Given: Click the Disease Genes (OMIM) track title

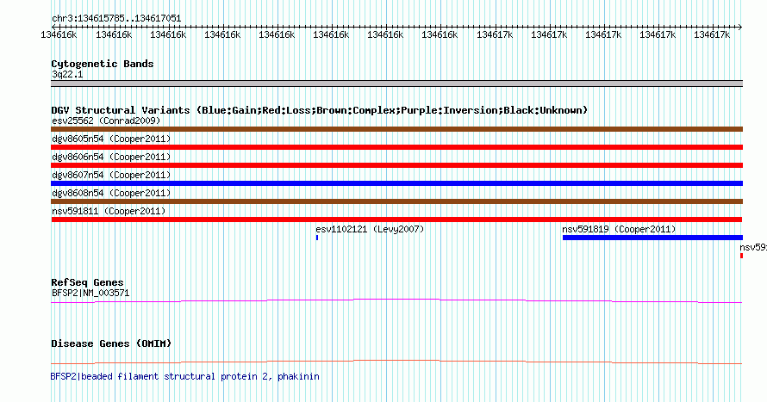Looking at the screenshot, I should [x=111, y=343].
